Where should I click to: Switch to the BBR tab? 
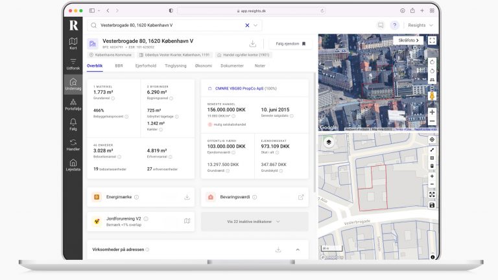coord(119,65)
